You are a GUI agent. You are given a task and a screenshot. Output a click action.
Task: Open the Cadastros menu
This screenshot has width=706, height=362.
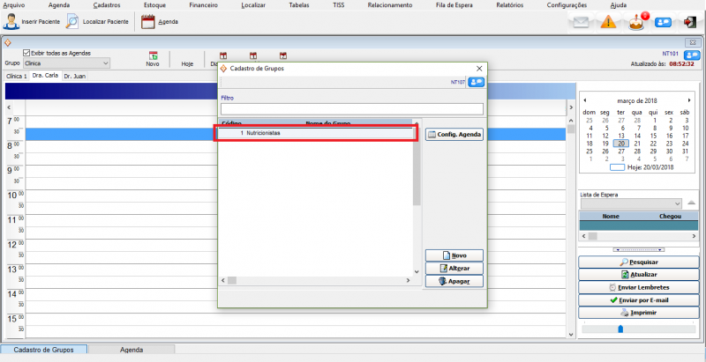(x=106, y=5)
